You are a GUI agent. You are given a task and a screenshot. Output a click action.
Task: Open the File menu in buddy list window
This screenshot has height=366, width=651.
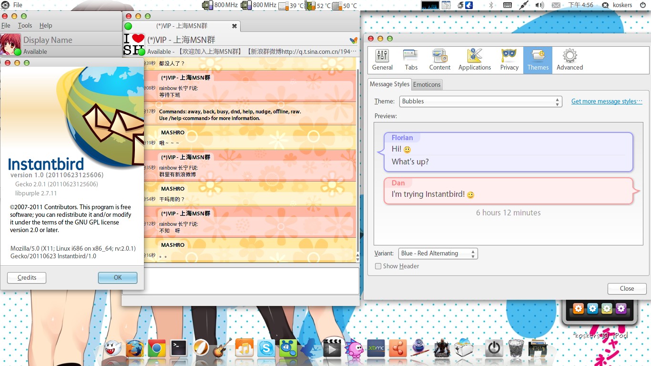coord(6,25)
